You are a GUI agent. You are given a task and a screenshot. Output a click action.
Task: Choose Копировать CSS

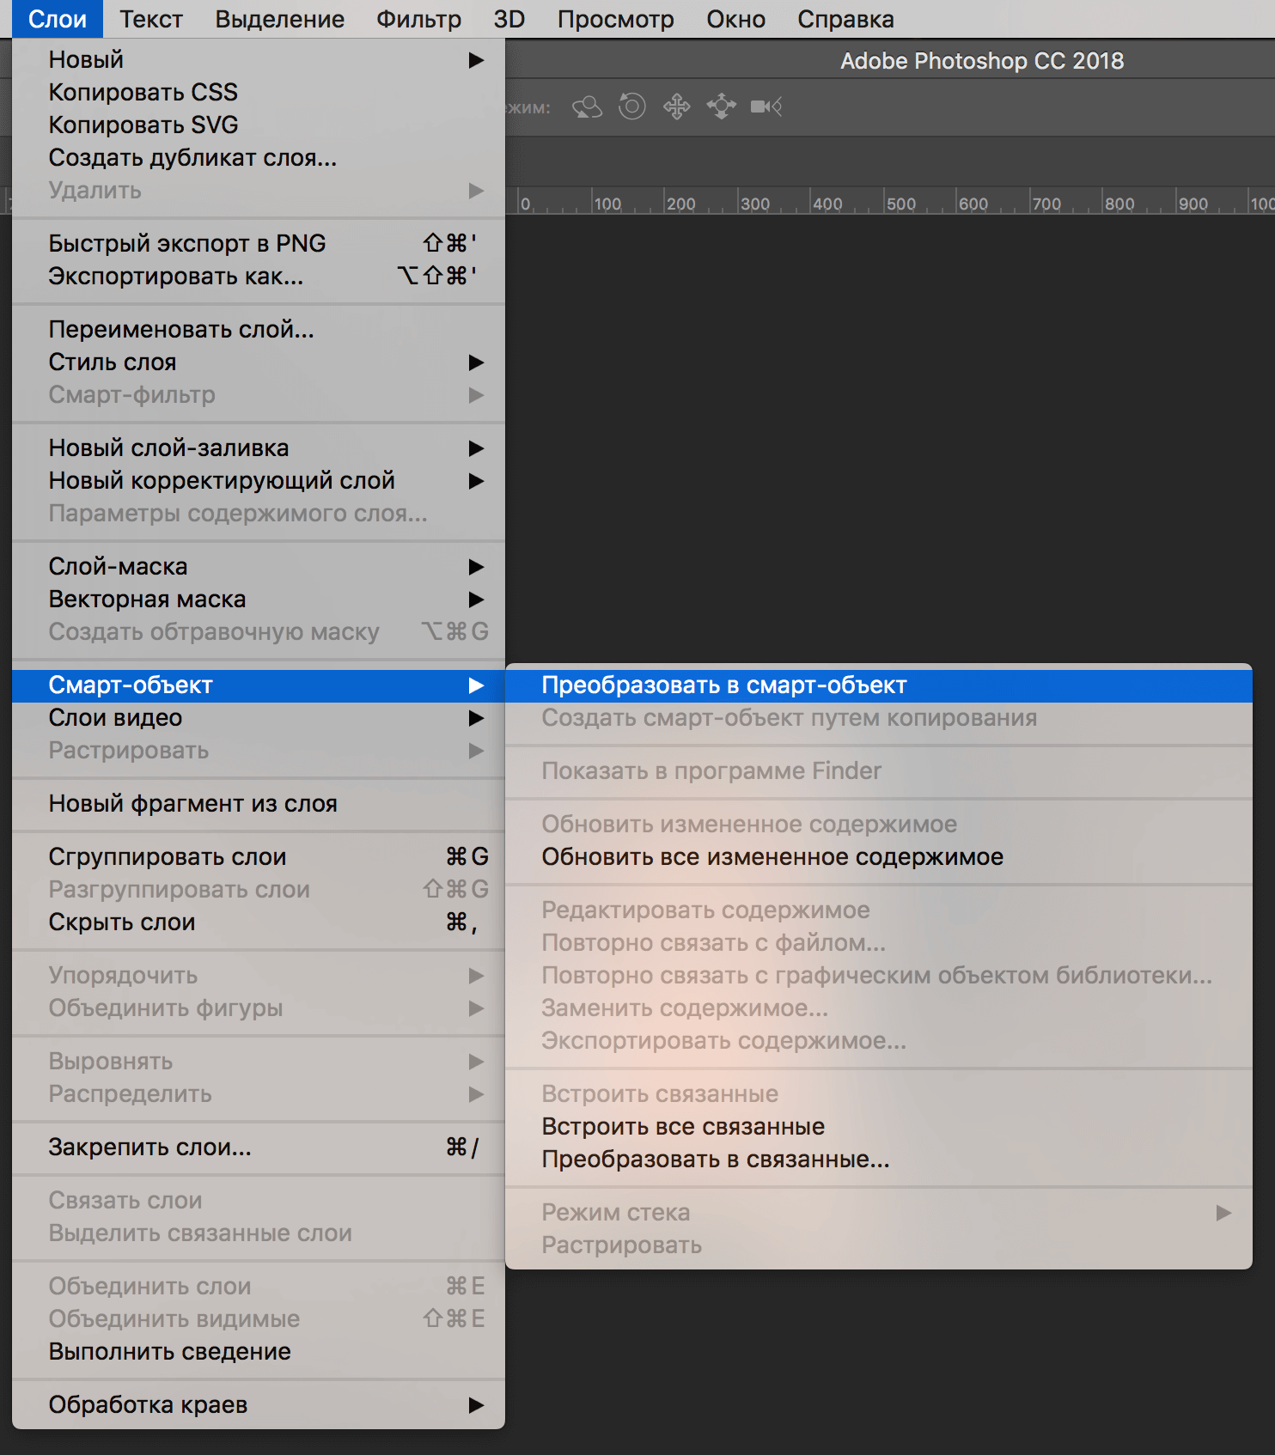click(x=259, y=93)
